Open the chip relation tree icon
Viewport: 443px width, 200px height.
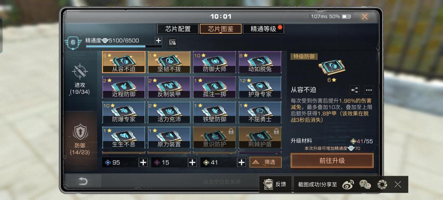pos(354,90)
